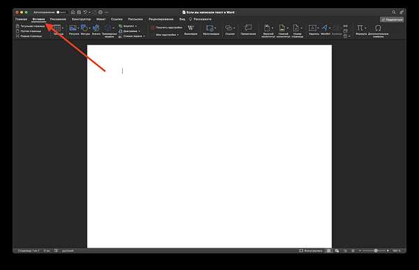Screen dimensions: 419x270
Task: Click the zoom slider handle in status bar
Action: (376, 251)
